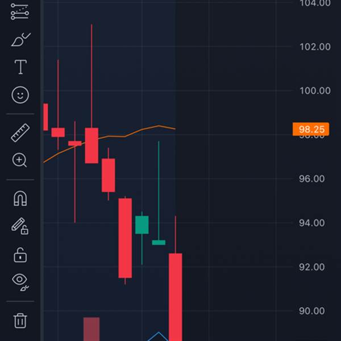Toggle lock all drawings padlock
Screen dimensions: 341x341
(20, 255)
